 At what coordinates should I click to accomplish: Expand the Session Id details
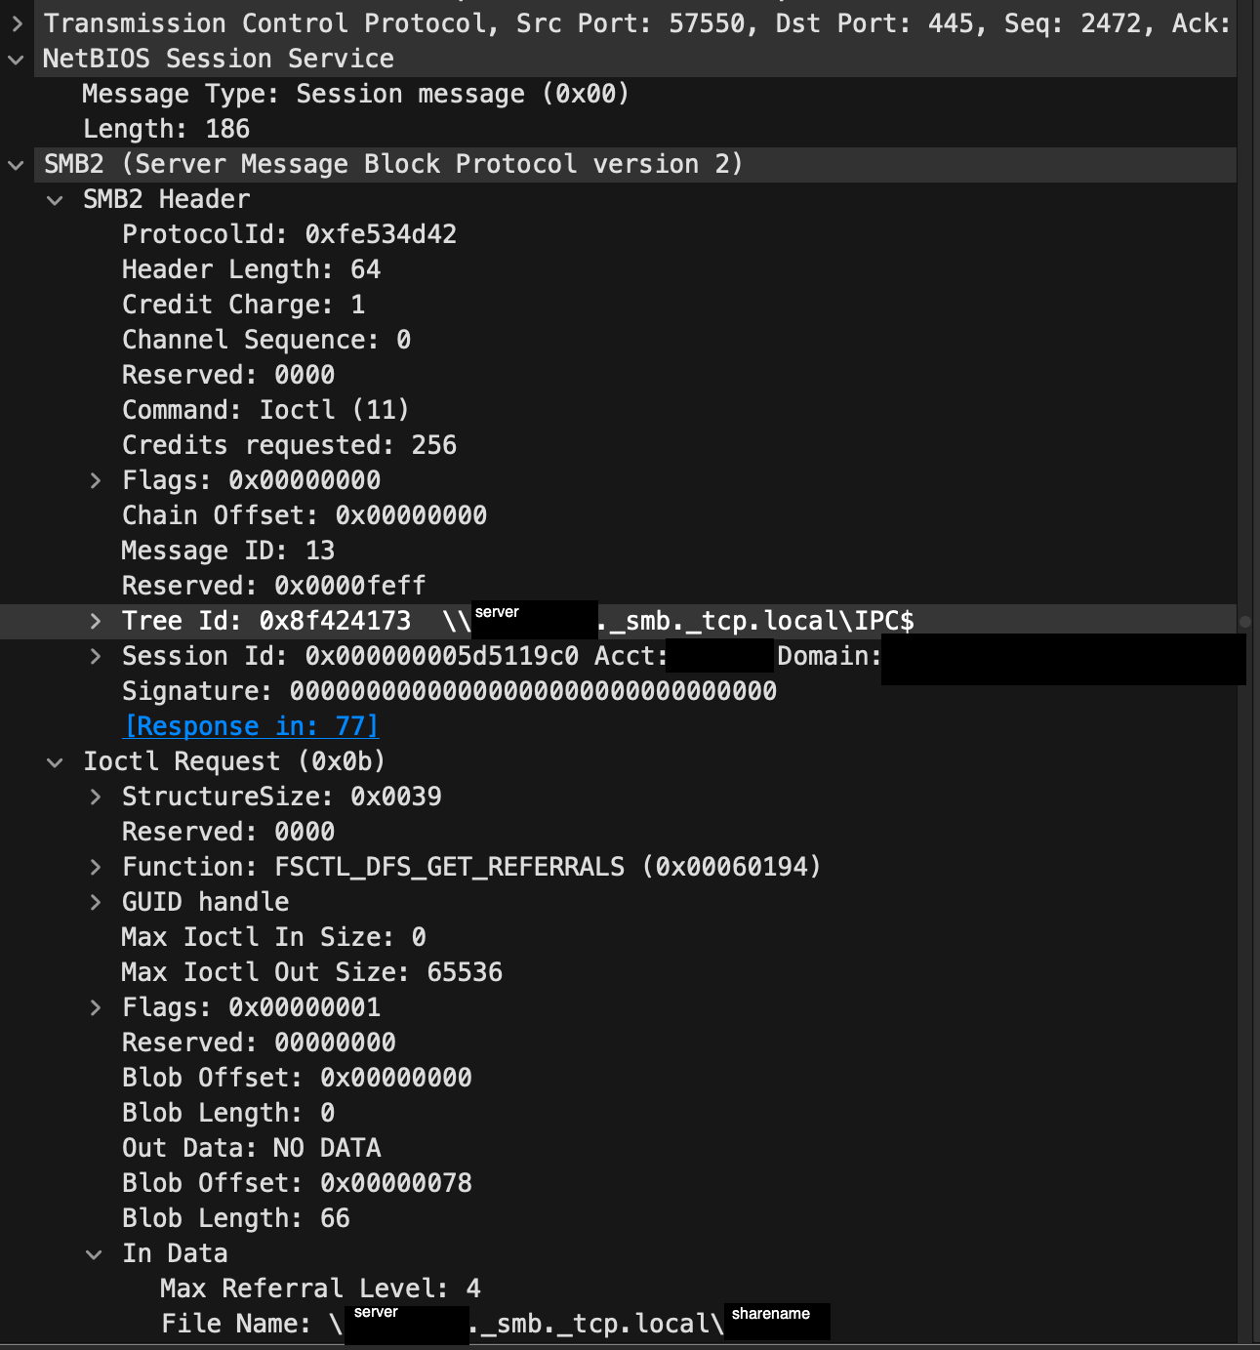(x=95, y=656)
